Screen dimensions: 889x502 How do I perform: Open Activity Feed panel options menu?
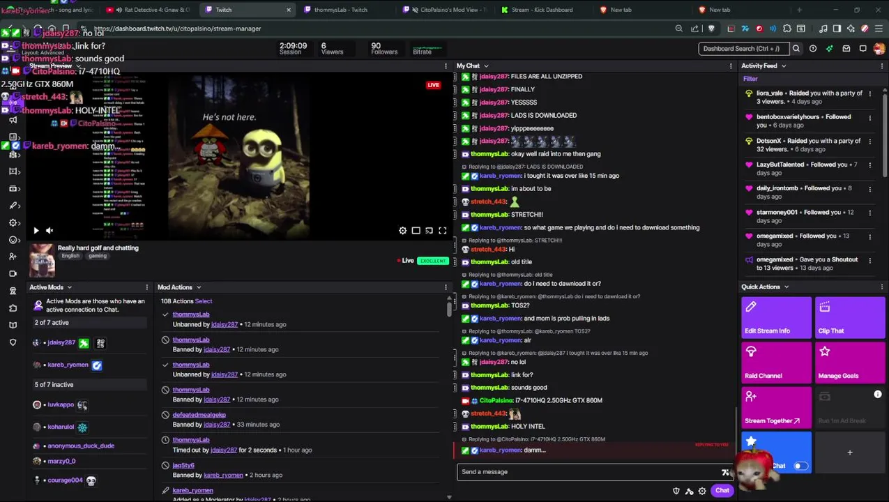click(x=882, y=66)
